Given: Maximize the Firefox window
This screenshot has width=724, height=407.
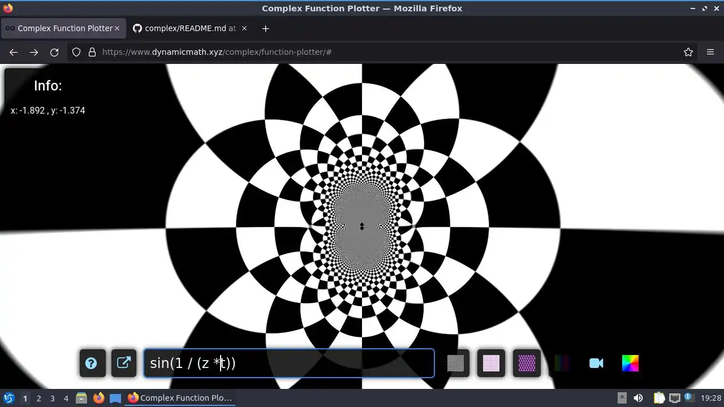Looking at the screenshot, I should [705, 8].
